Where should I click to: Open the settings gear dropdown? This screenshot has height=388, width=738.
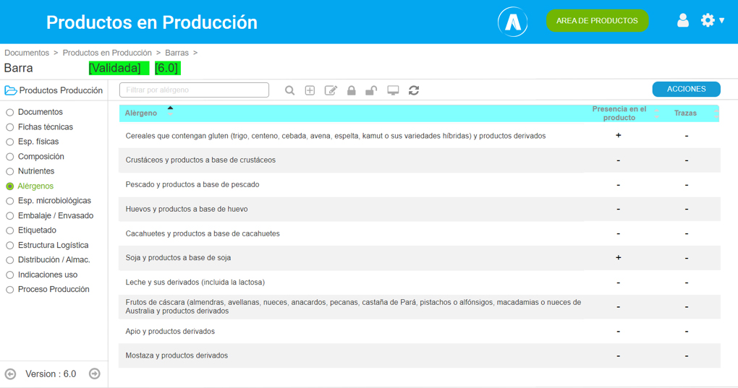(x=712, y=20)
